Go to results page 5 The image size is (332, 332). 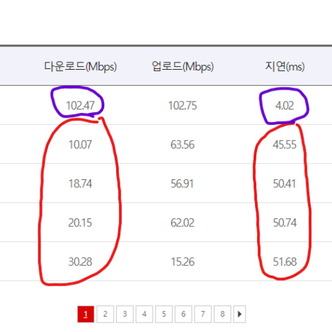(x=164, y=314)
